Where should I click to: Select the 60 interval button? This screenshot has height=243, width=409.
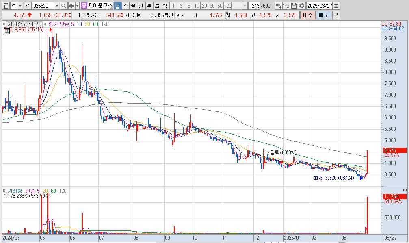[x=220, y=5]
